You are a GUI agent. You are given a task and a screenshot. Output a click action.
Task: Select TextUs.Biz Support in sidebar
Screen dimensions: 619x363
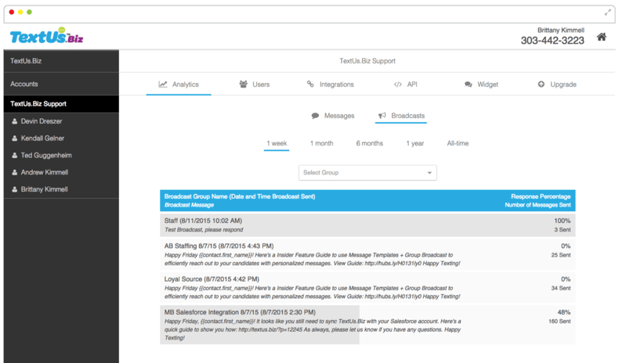pyautogui.click(x=61, y=104)
